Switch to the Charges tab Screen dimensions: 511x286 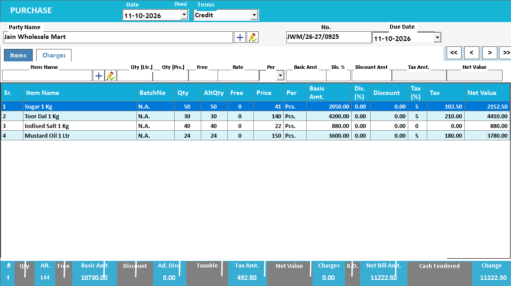pos(54,56)
